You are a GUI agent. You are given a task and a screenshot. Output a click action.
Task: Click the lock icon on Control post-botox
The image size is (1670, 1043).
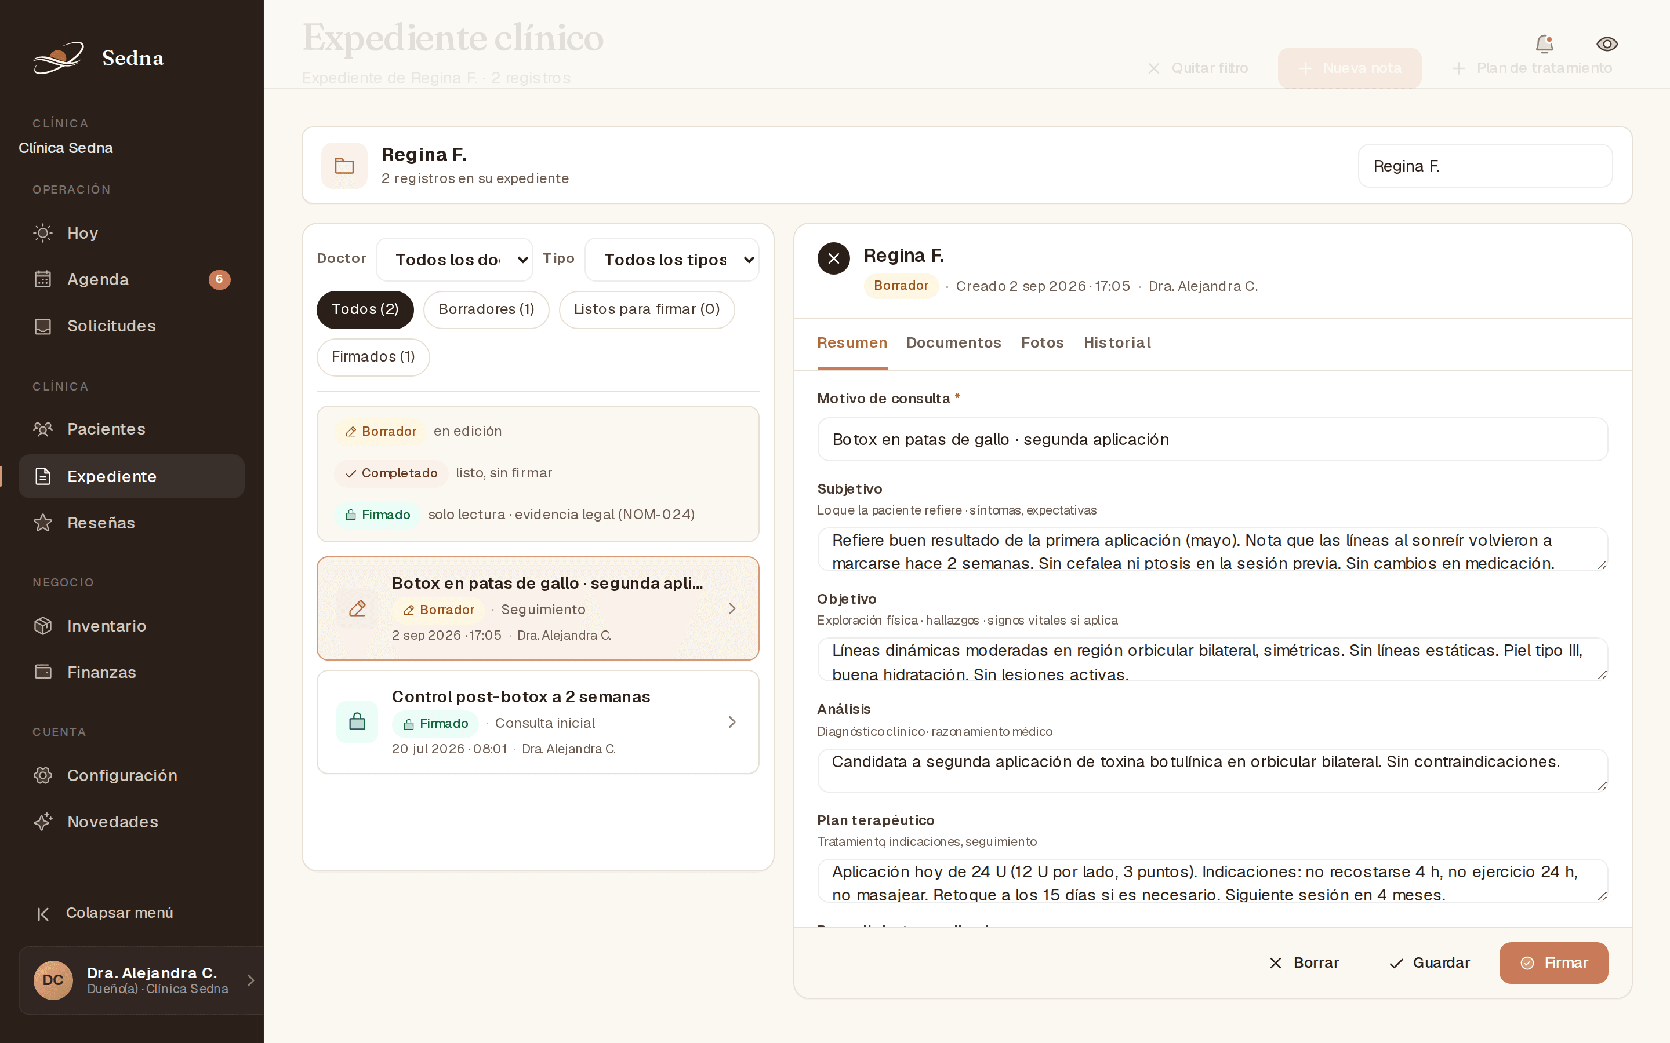coord(357,721)
